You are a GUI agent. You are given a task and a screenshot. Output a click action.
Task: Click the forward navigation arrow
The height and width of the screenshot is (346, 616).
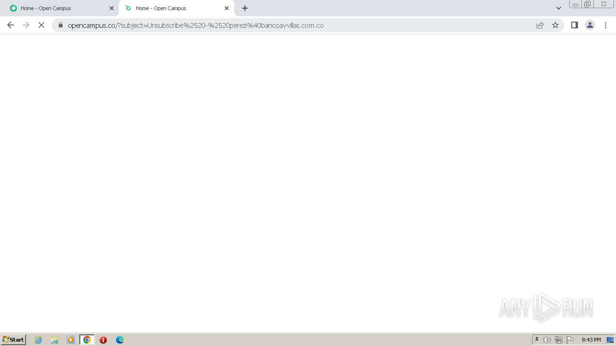pos(26,25)
